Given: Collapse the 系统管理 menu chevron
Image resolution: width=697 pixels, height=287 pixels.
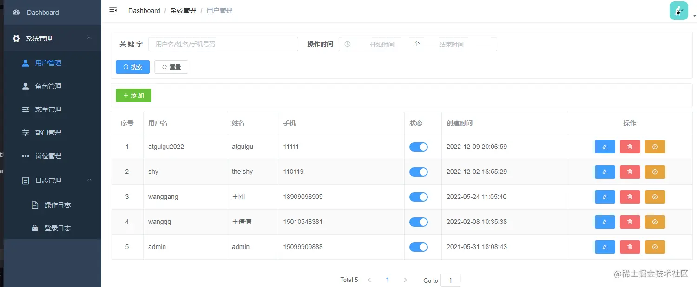Looking at the screenshot, I should 90,38.
